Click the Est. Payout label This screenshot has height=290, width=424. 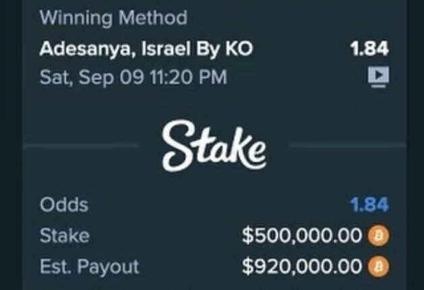pyautogui.click(x=89, y=267)
